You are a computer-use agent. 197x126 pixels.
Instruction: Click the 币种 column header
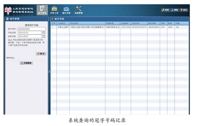point(163,23)
